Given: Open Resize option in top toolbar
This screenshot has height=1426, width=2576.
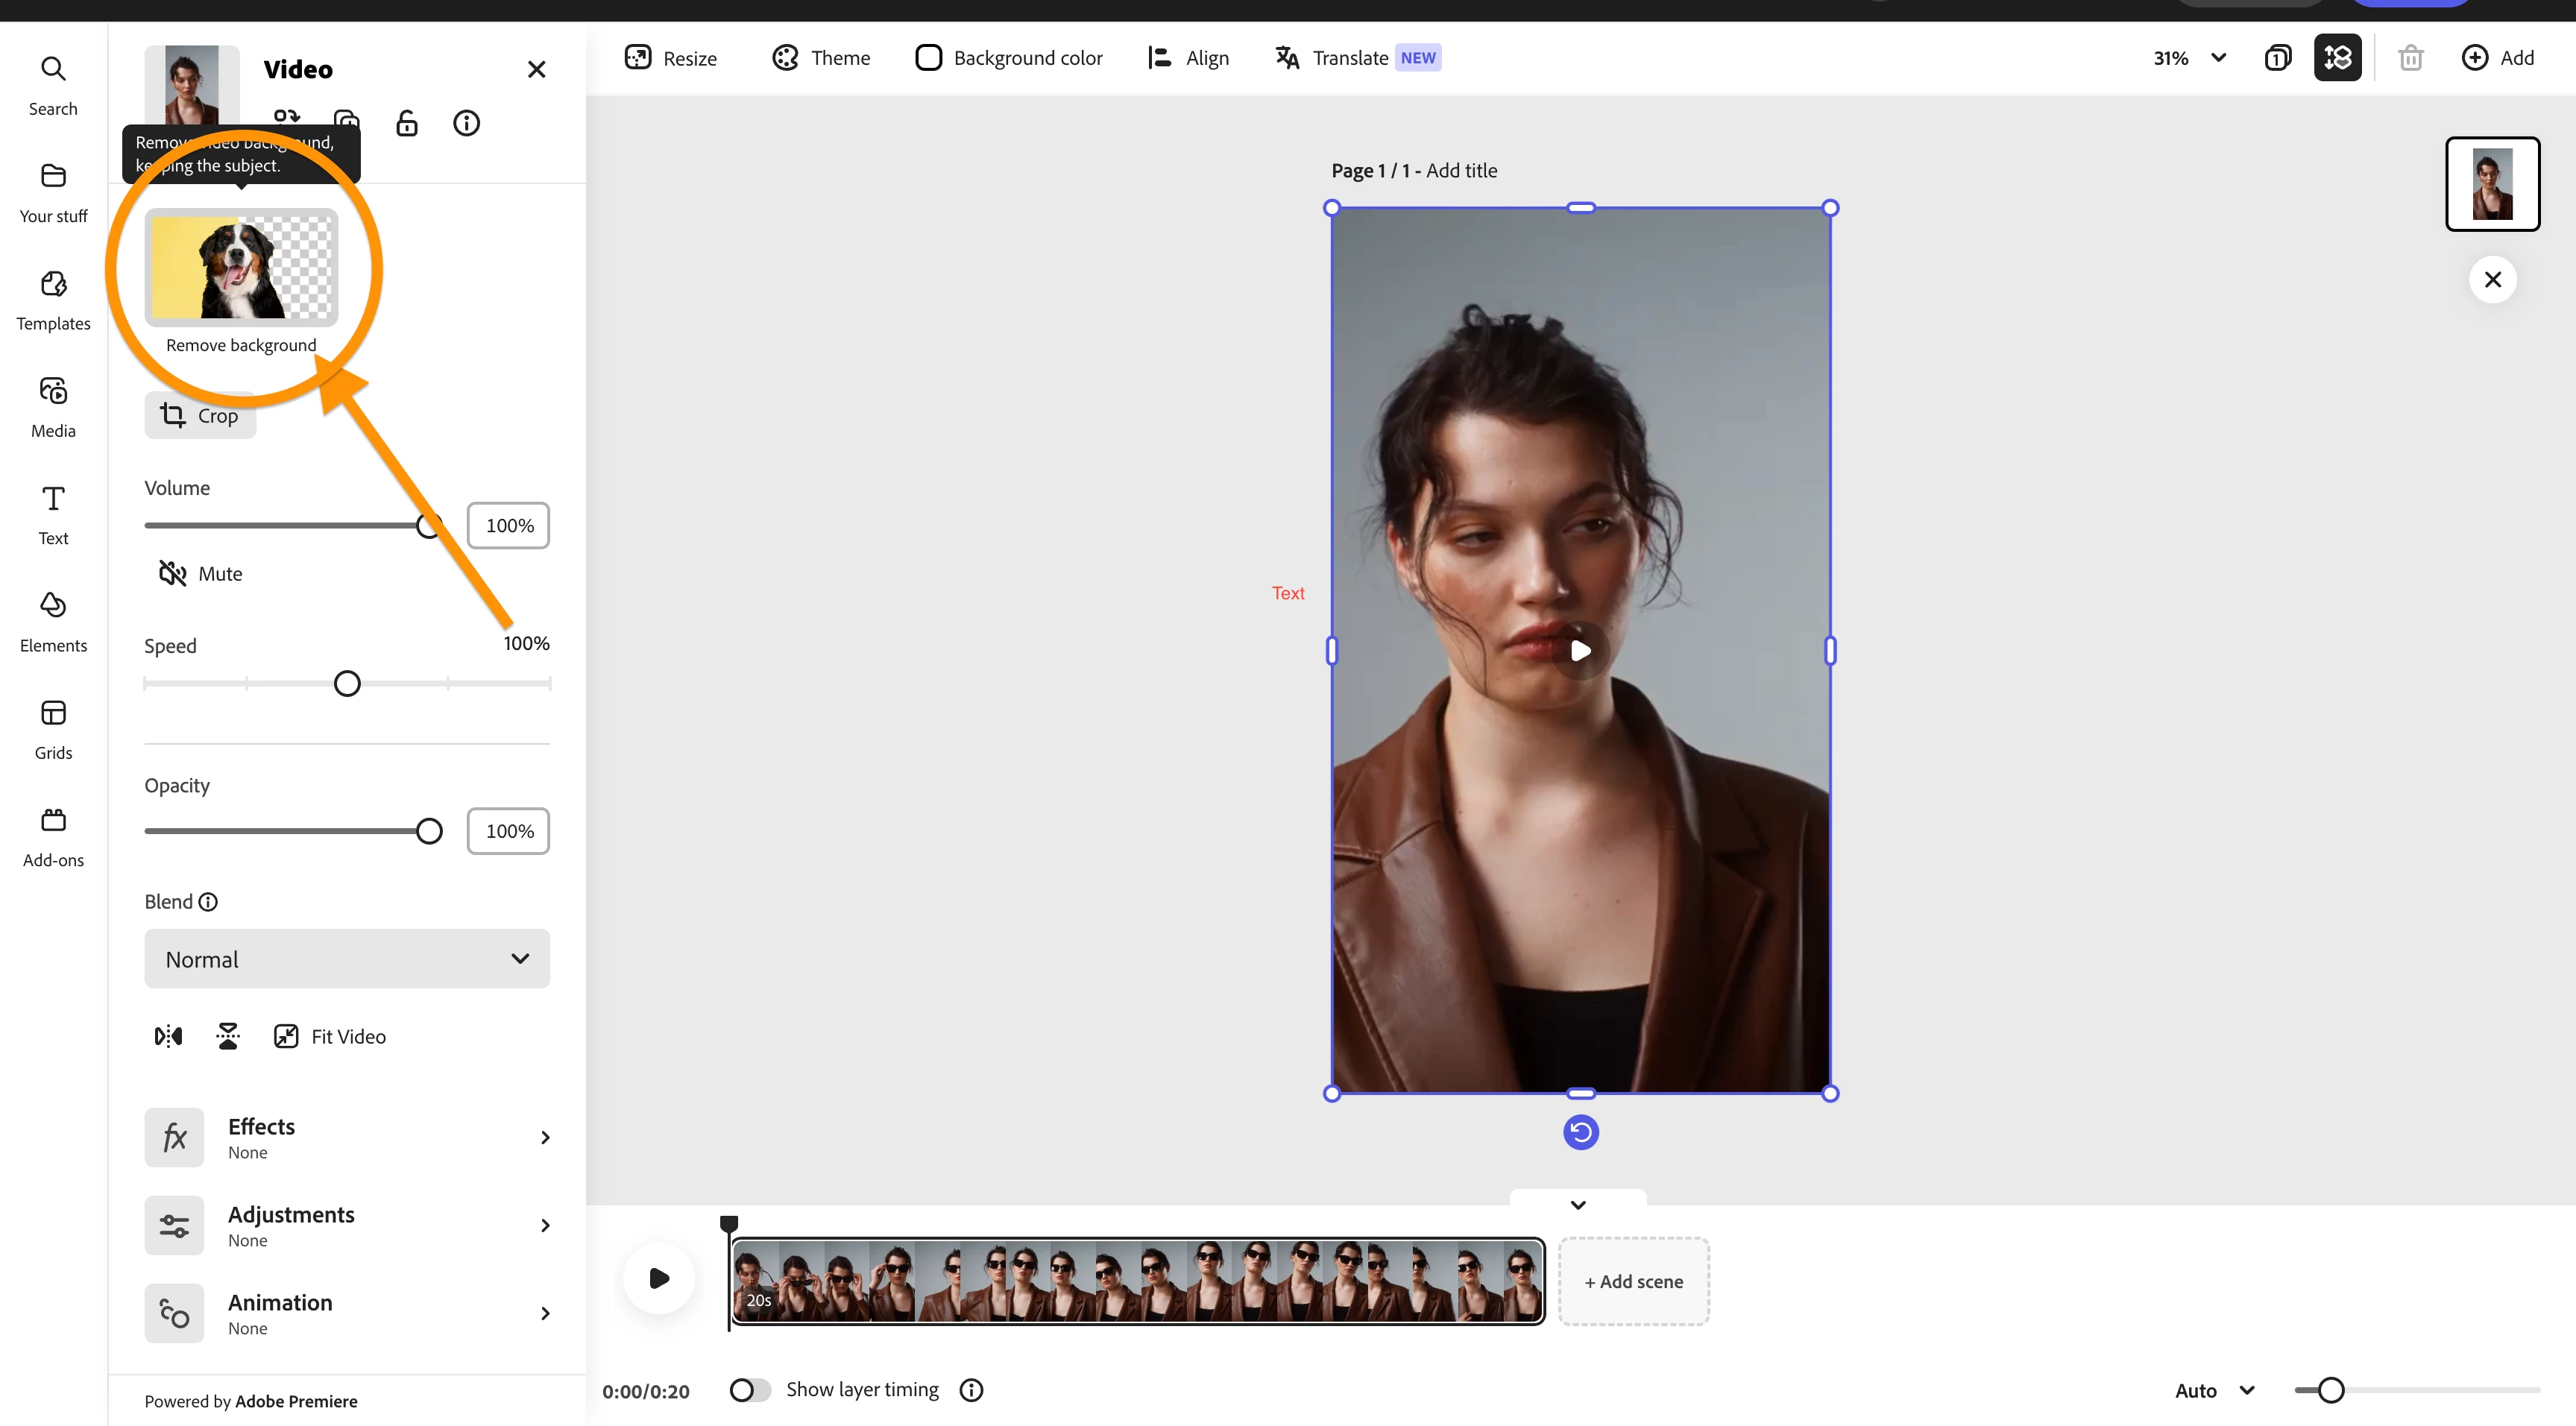Looking at the screenshot, I should (x=670, y=58).
